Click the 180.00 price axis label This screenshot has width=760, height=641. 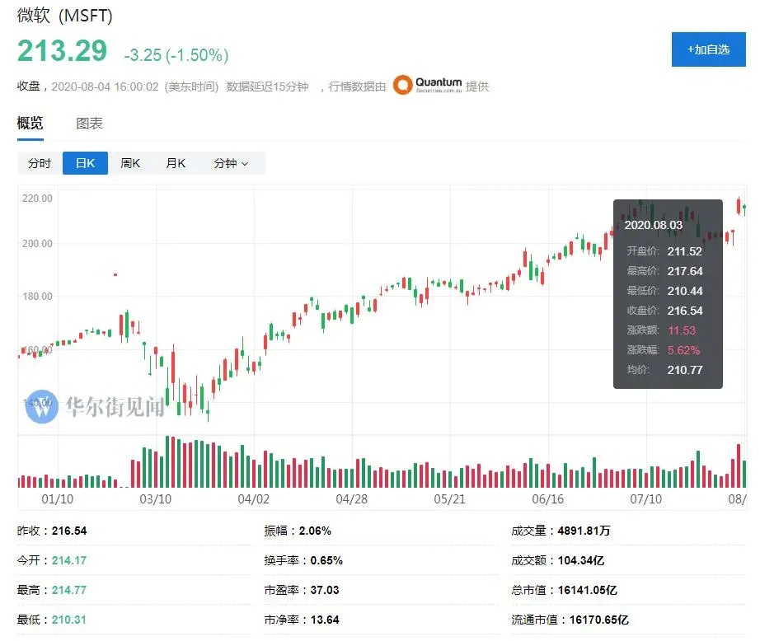pos(37,296)
